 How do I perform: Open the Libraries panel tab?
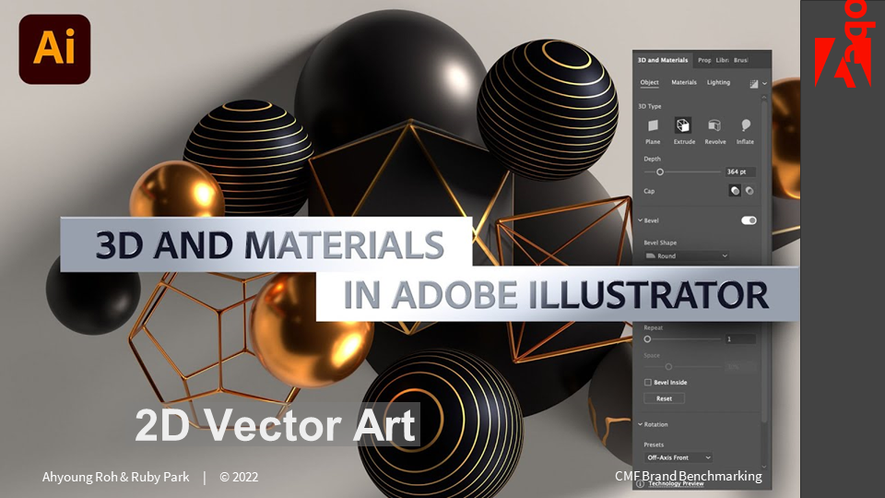[x=723, y=60]
